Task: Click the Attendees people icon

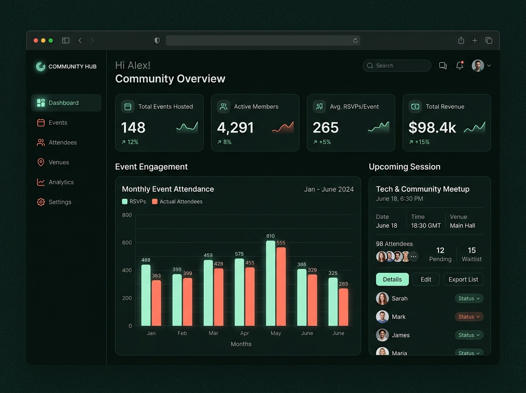Action: click(x=41, y=143)
